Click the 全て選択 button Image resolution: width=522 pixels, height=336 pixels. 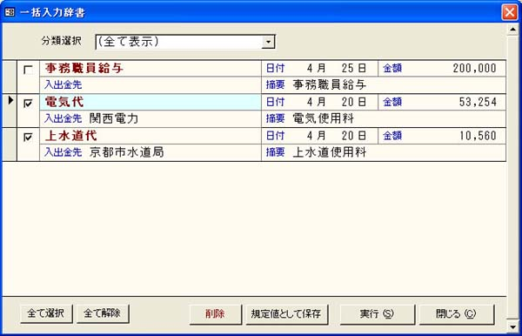pos(46,313)
